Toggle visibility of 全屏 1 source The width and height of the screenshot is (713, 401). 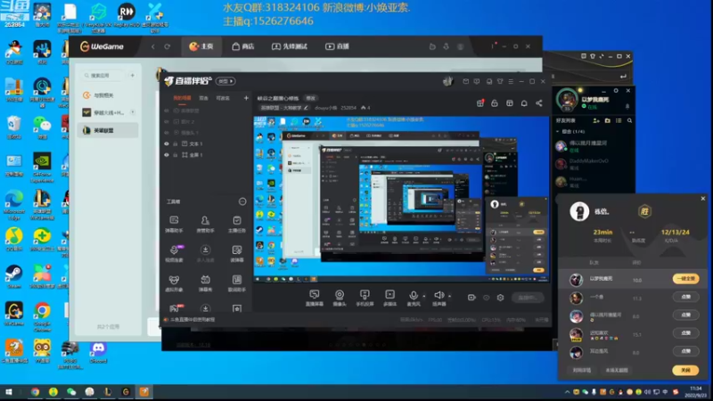click(167, 155)
